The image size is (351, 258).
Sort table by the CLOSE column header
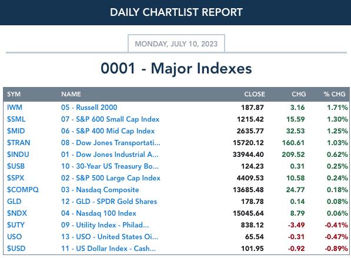click(x=255, y=94)
